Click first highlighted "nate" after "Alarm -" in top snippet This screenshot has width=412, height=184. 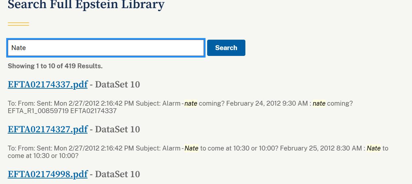coord(191,103)
